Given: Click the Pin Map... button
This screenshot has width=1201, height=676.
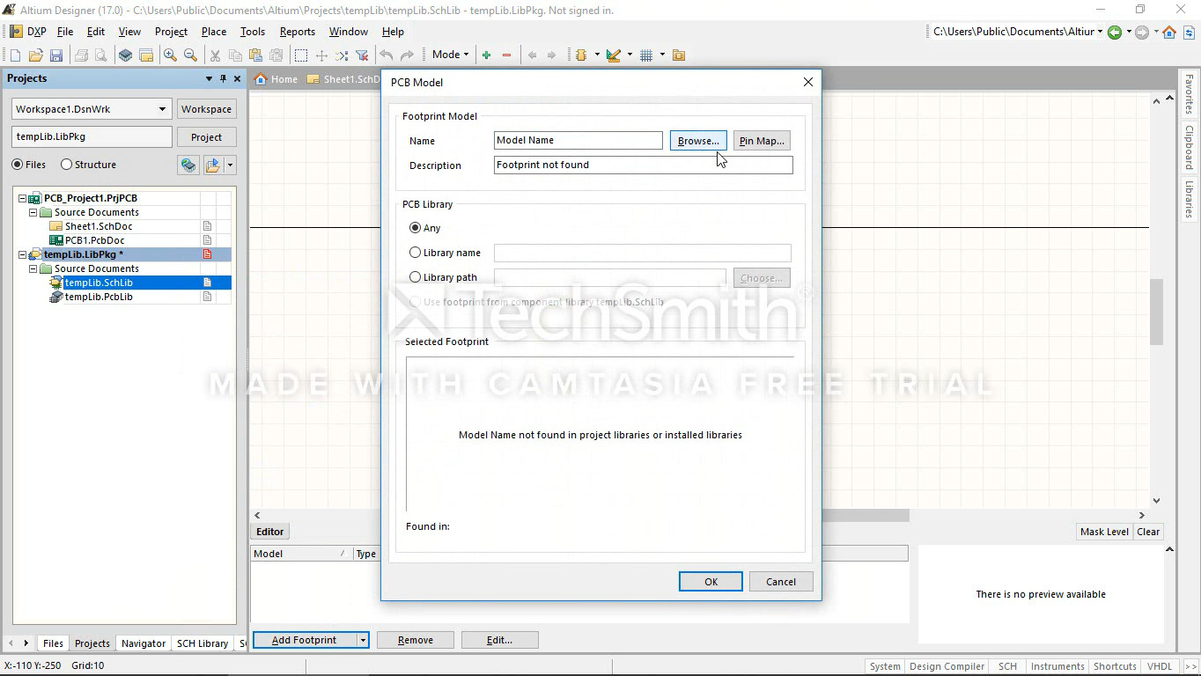Looking at the screenshot, I should [761, 141].
